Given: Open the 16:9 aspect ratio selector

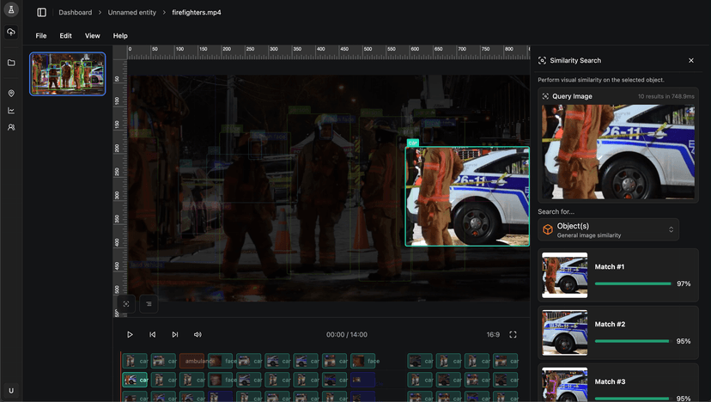Looking at the screenshot, I should [493, 335].
